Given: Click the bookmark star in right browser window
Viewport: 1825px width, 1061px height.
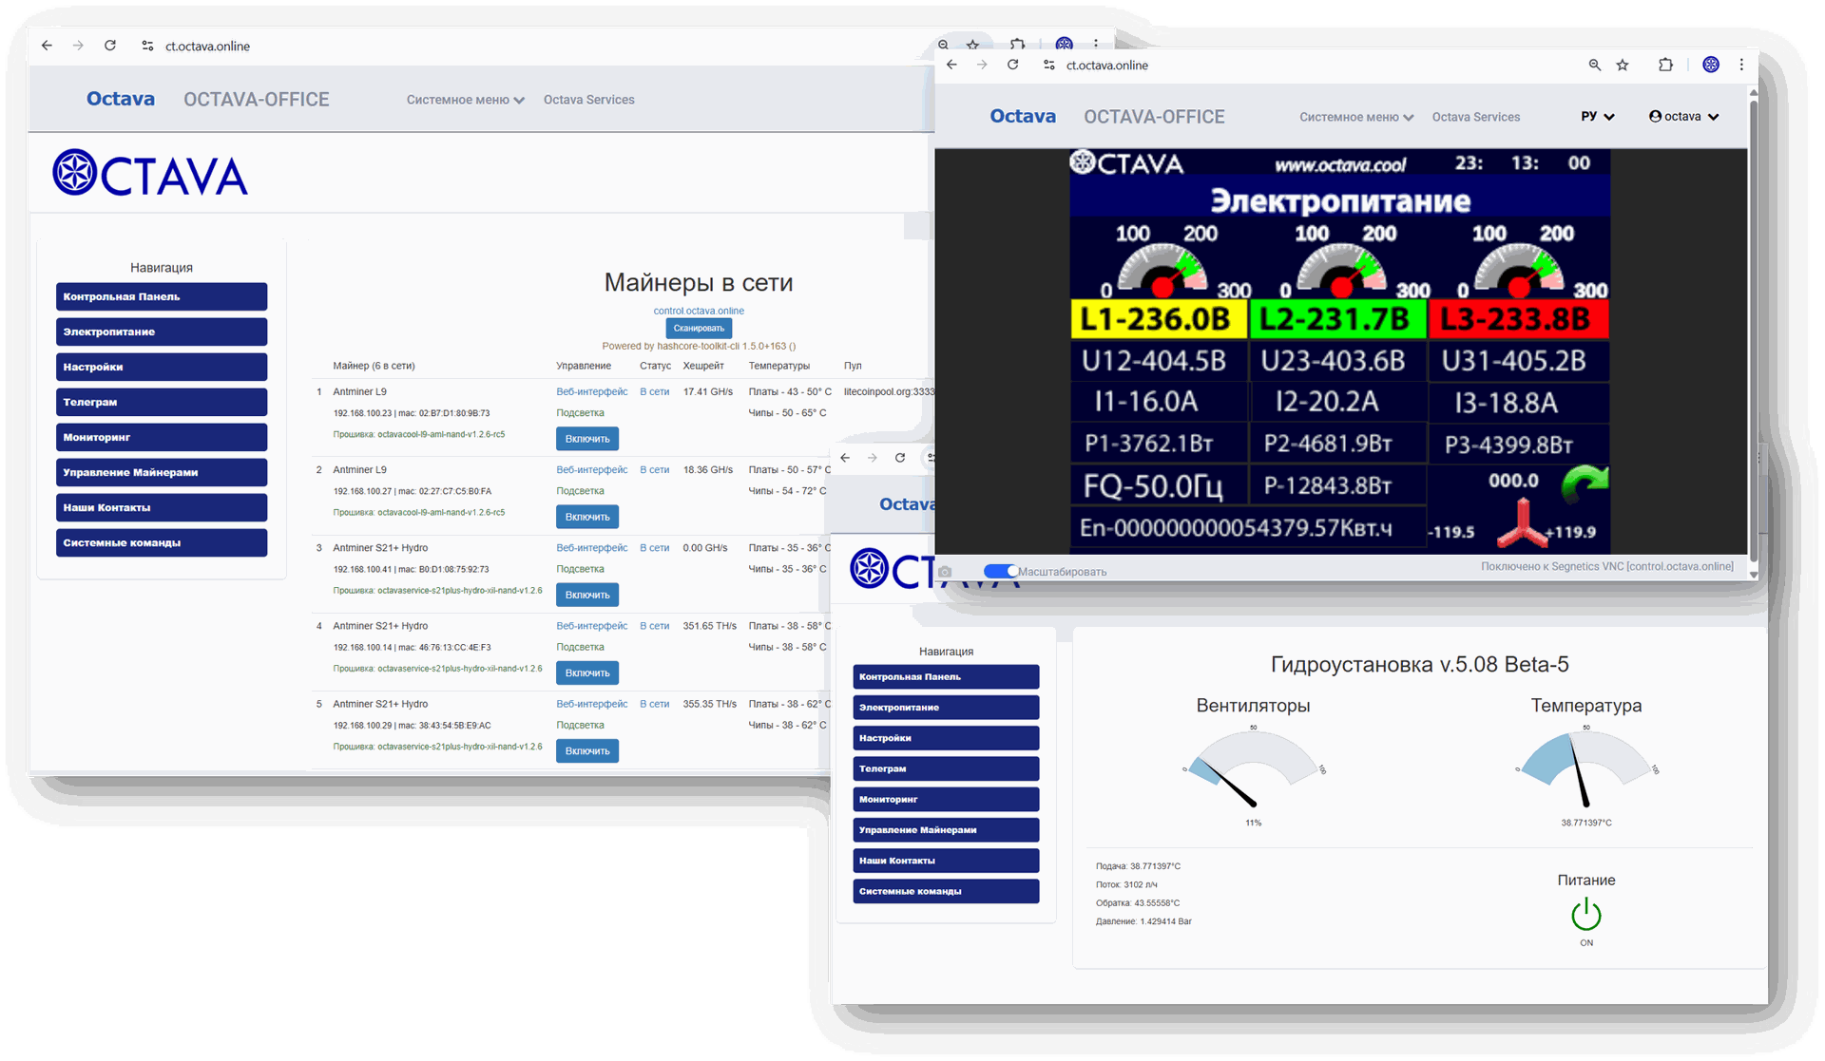Looking at the screenshot, I should pyautogui.click(x=1623, y=66).
